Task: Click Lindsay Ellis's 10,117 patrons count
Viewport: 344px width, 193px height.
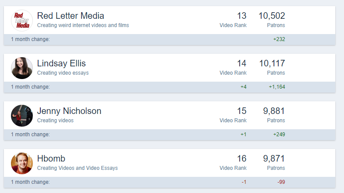Action: click(x=272, y=63)
